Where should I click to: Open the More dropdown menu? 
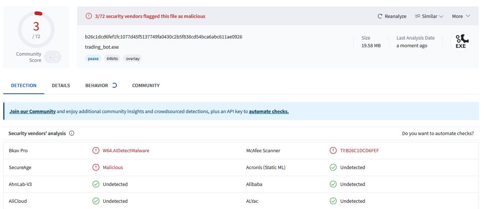click(x=461, y=16)
